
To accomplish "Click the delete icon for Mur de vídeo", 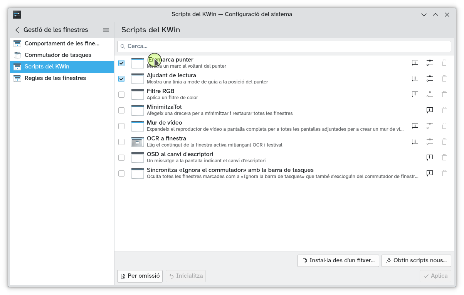I will [444, 126].
